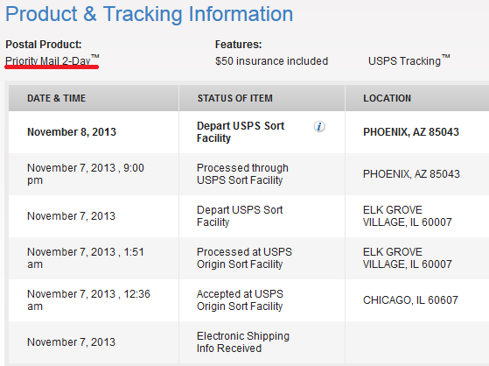
Task: Select Processed at USPS Origin Sort Facility
Action: coord(245,258)
